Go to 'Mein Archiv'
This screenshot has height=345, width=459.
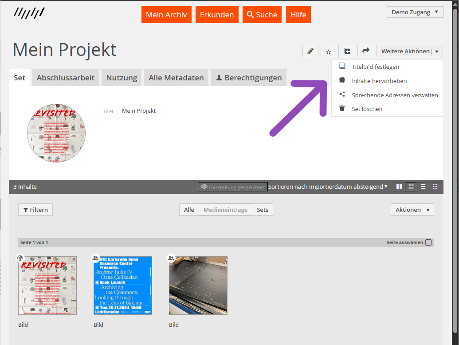166,15
